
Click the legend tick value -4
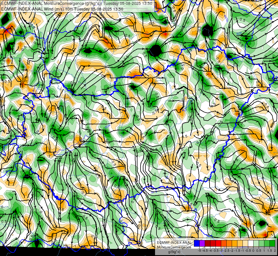click(210, 251)
